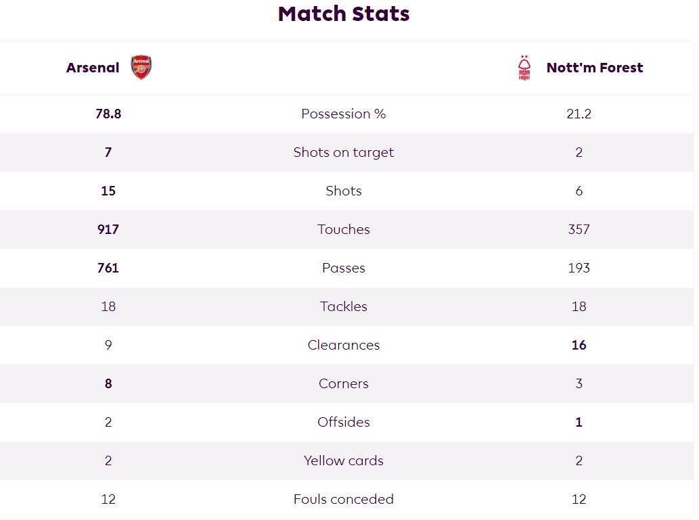Select the Corners stat label
The height and width of the screenshot is (520, 699).
344,383
